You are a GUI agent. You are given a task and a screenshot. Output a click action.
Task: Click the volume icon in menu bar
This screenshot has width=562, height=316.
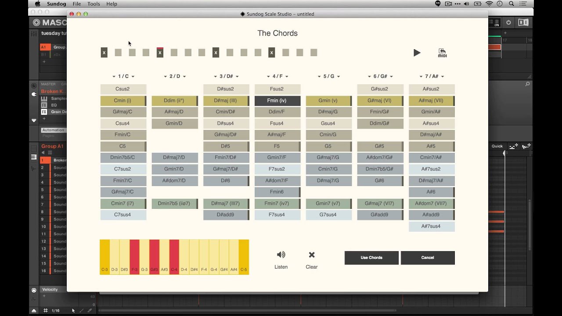point(466,4)
